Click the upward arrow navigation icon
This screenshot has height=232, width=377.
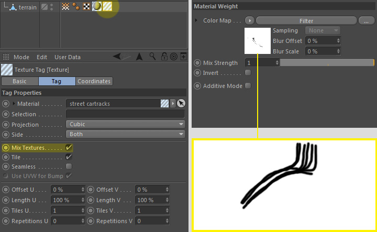139,57
